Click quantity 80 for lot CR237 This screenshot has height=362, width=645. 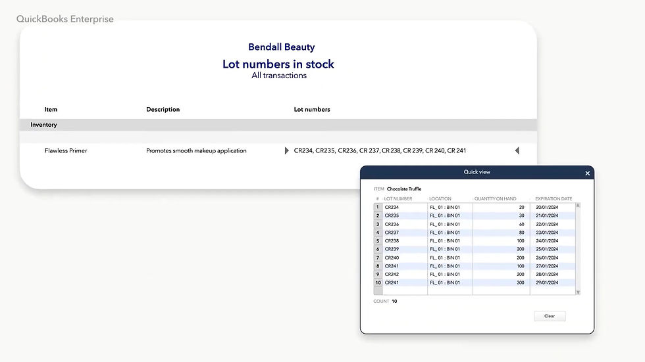[x=521, y=233]
